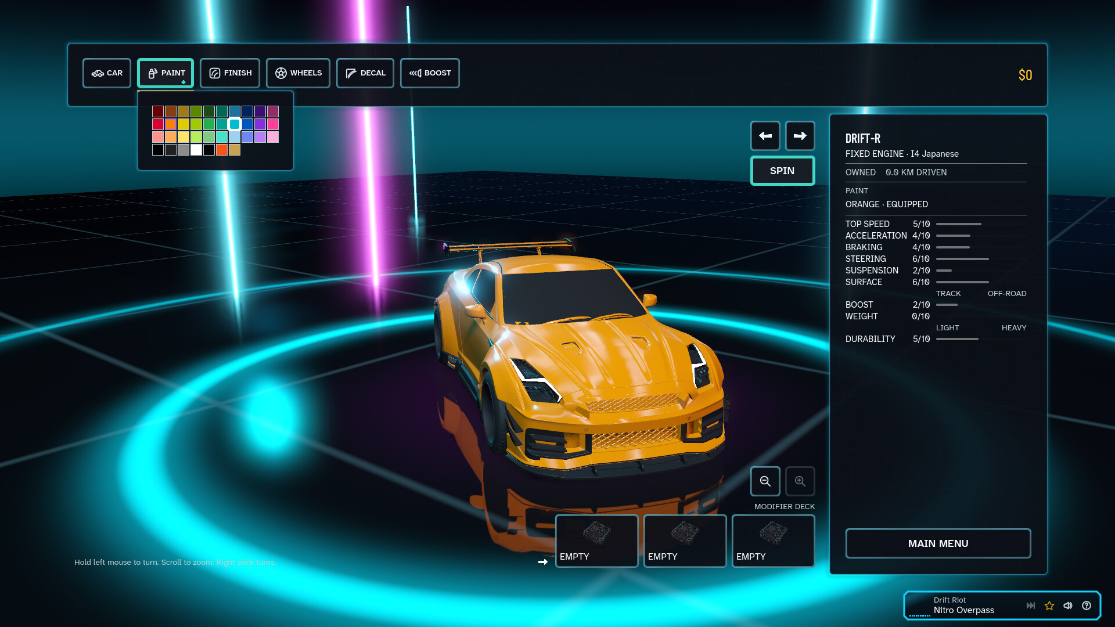Go to next car with right arrow

coord(800,136)
